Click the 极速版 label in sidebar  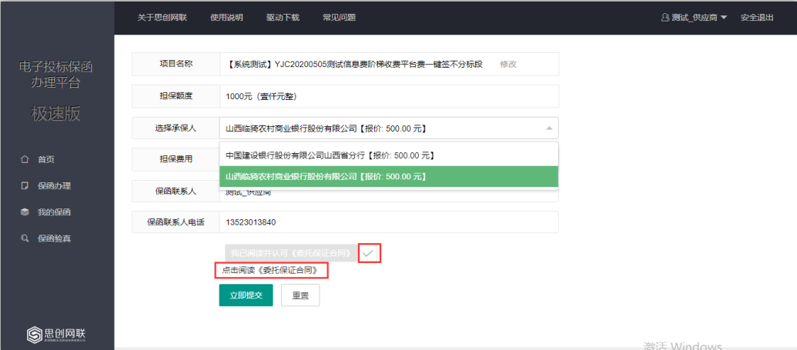click(56, 115)
